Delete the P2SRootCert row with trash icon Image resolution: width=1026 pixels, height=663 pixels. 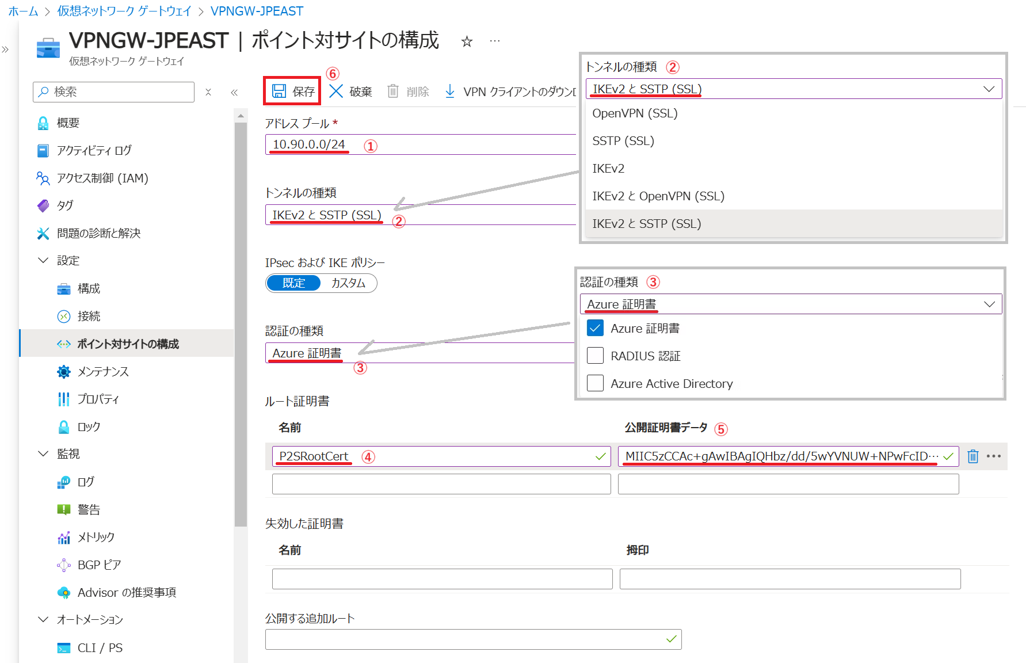pyautogui.click(x=973, y=456)
